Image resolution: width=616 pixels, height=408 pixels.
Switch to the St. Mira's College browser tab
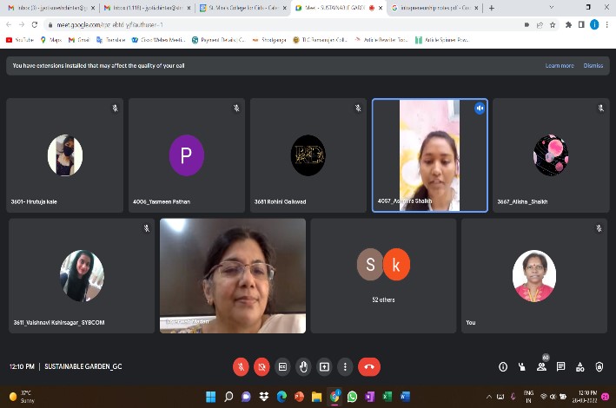coord(239,8)
